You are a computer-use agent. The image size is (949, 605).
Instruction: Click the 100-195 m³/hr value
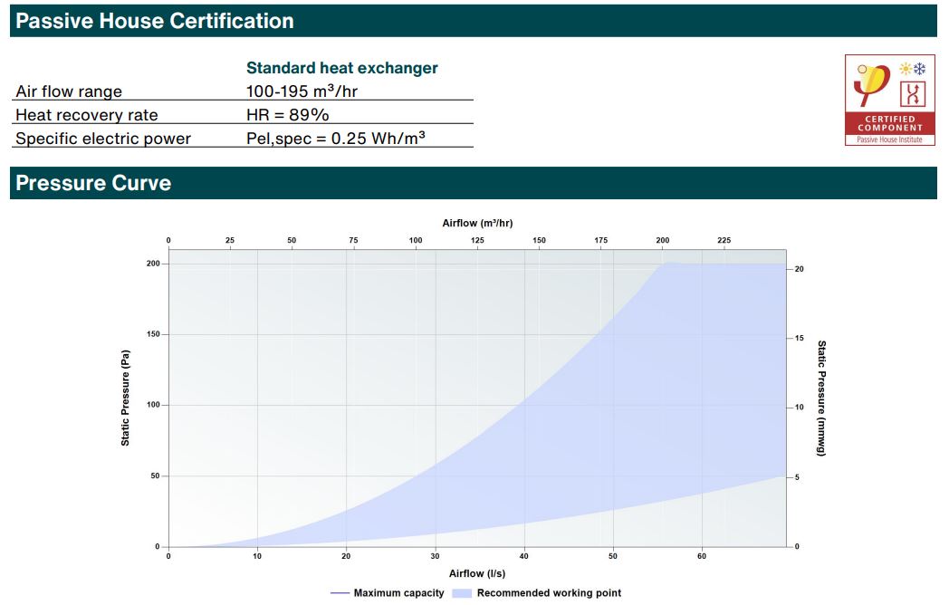click(297, 91)
